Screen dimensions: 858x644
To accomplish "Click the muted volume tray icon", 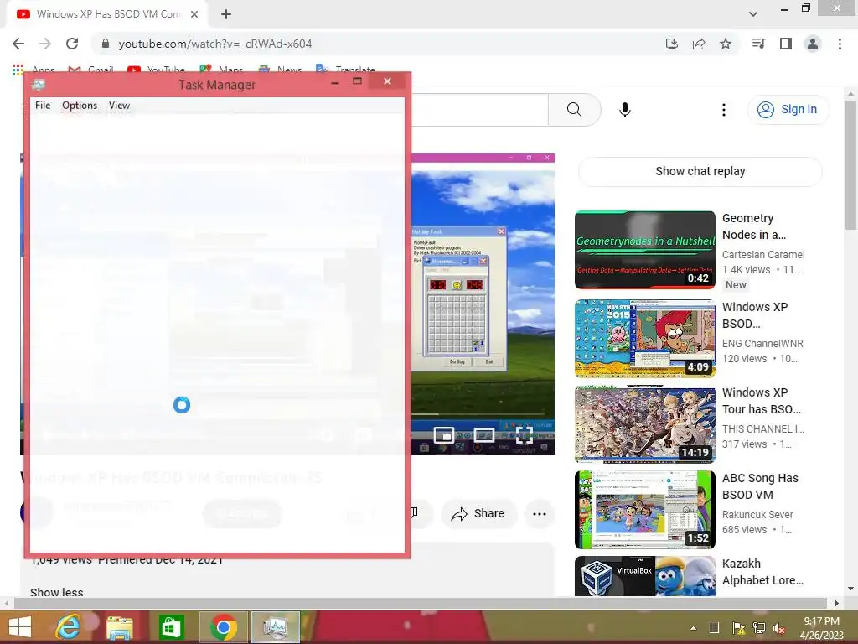I will tap(780, 628).
